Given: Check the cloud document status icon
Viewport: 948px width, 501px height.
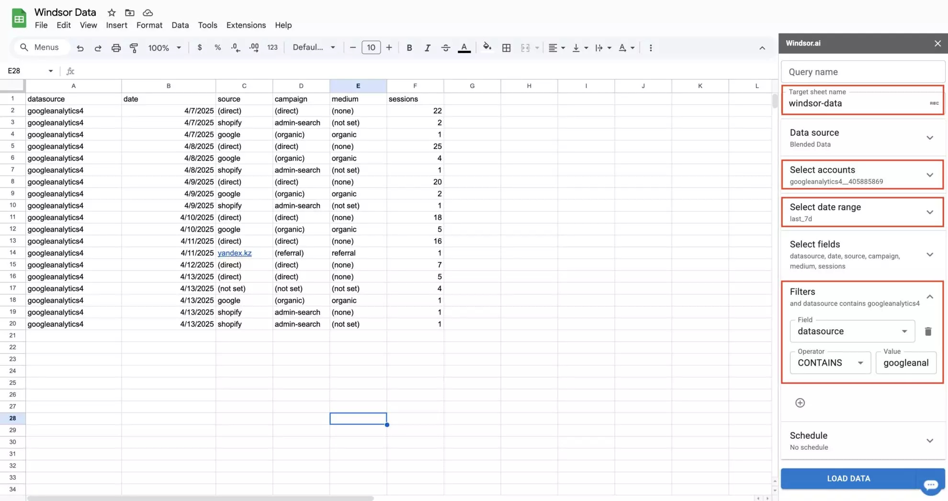Looking at the screenshot, I should 148,12.
